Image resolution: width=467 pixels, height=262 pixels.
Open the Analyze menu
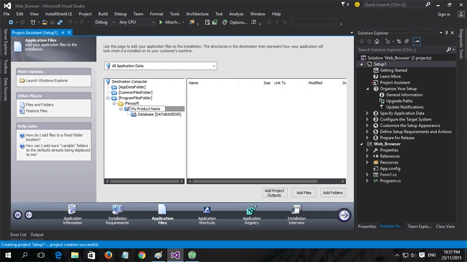(237, 14)
